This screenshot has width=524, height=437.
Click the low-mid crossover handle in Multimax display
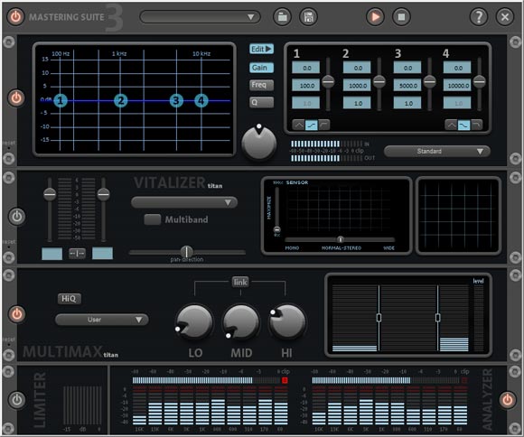point(379,318)
